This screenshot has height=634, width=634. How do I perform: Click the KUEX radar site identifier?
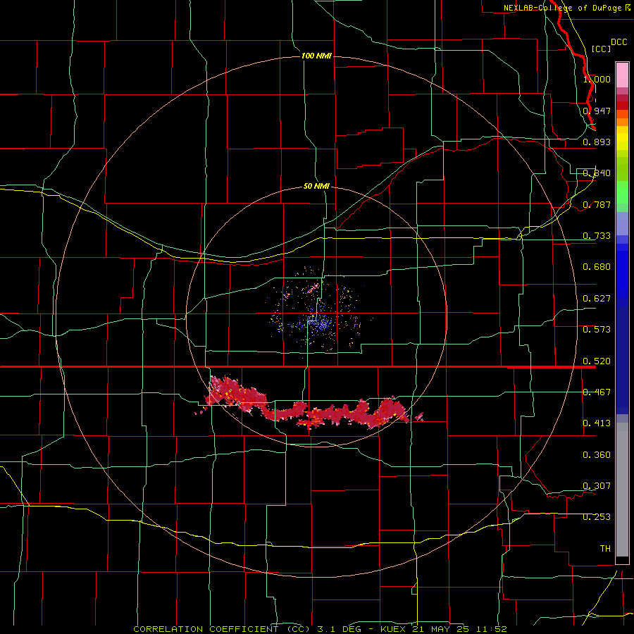392,629
